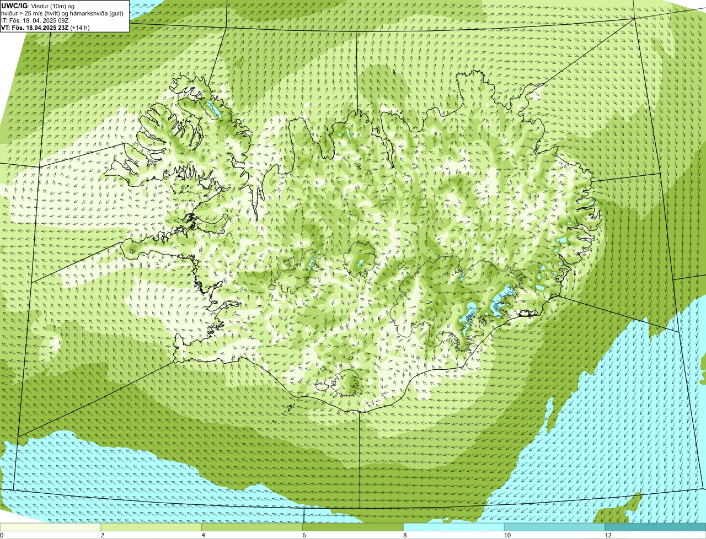
Task: Click the 'VT: Fös. 18.04.2025 23Z (+14 h)' line
Action: point(46,28)
